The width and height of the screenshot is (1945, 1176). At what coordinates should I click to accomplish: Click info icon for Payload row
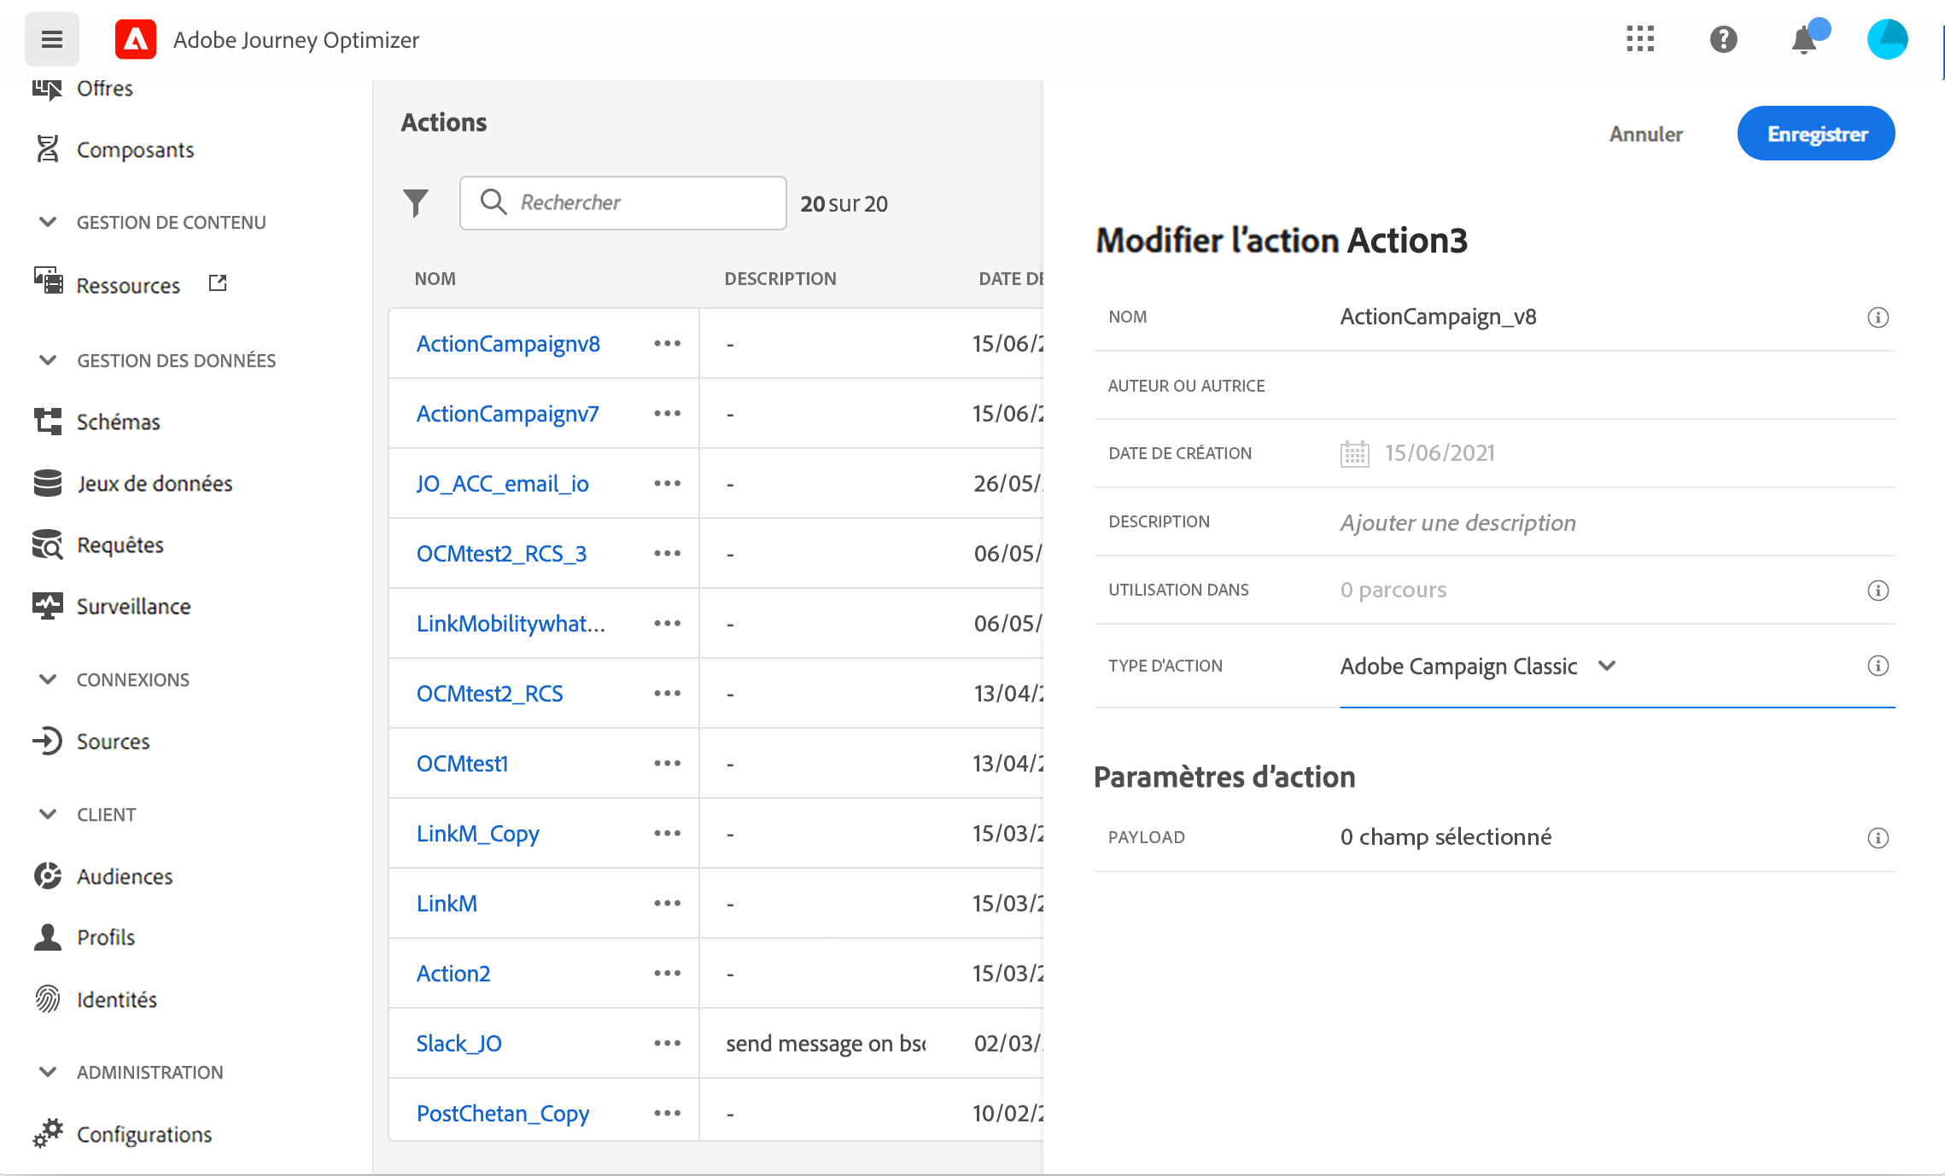(1878, 838)
